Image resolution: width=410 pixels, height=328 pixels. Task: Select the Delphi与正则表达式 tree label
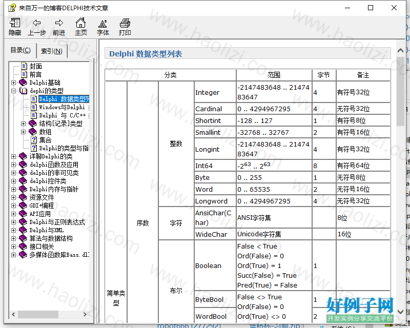[x=57, y=222]
